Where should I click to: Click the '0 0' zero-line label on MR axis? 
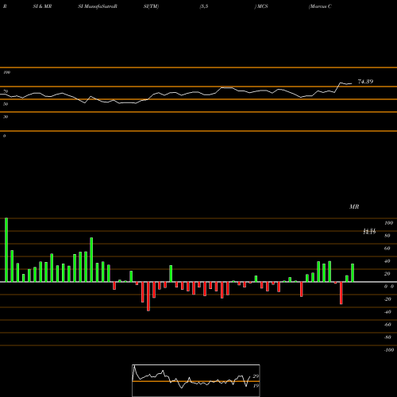(x=389, y=287)
